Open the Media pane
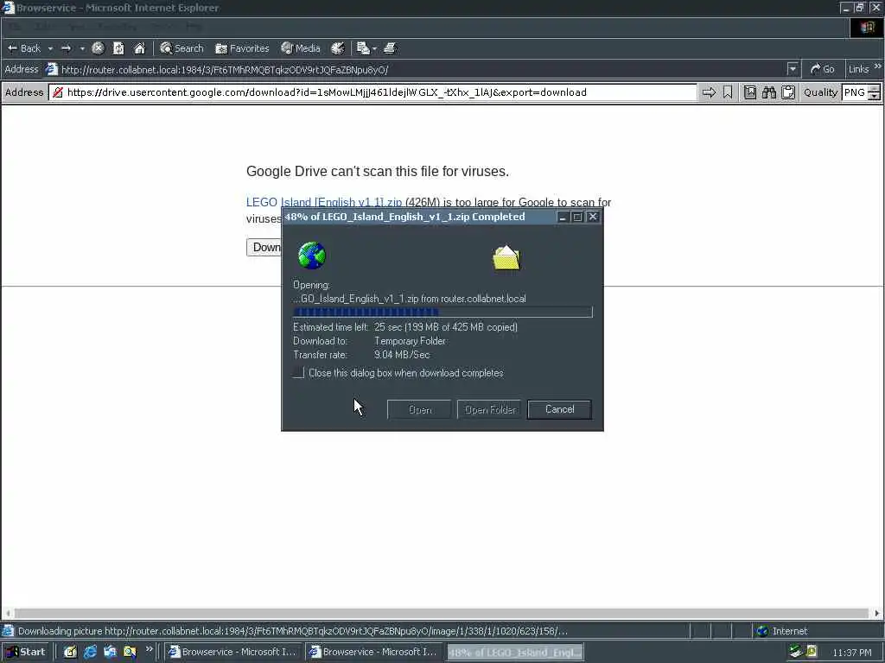Screen dimensions: 885x663 301,48
